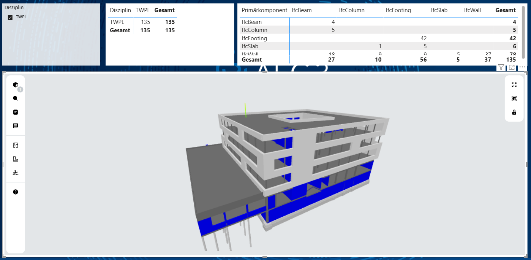Viewport: 531px width, 260px height.
Task: Click the focus mode icon above the viewer
Action: [x=512, y=67]
